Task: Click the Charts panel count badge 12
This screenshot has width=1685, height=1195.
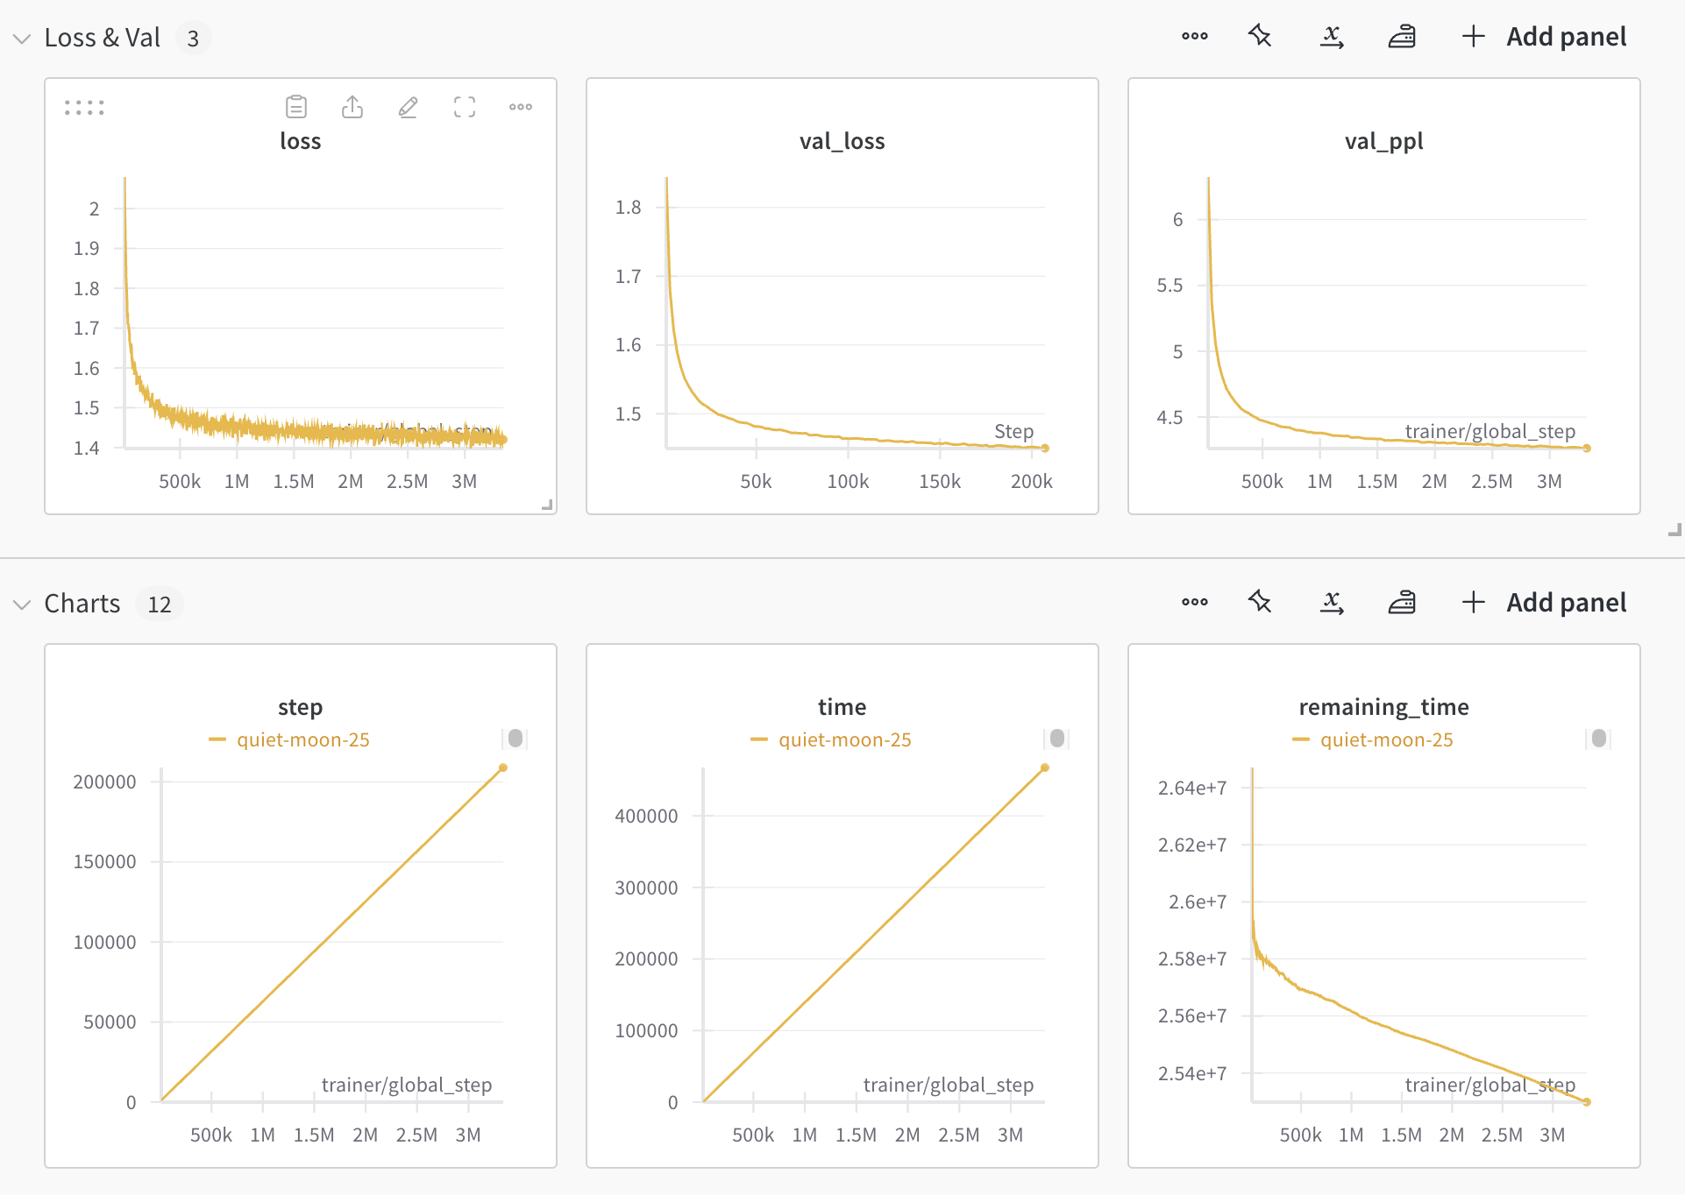Action: click(160, 605)
